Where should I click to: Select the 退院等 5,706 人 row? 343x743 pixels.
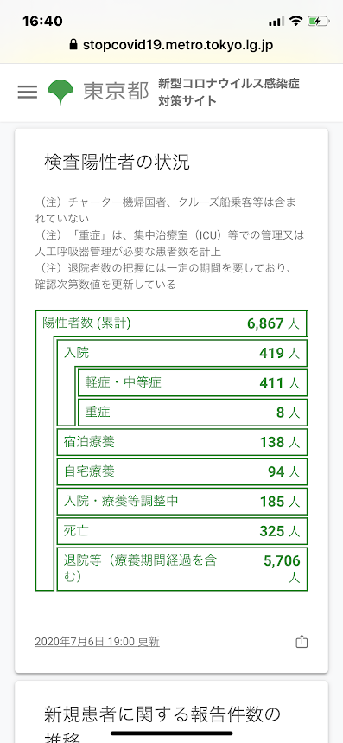(182, 569)
